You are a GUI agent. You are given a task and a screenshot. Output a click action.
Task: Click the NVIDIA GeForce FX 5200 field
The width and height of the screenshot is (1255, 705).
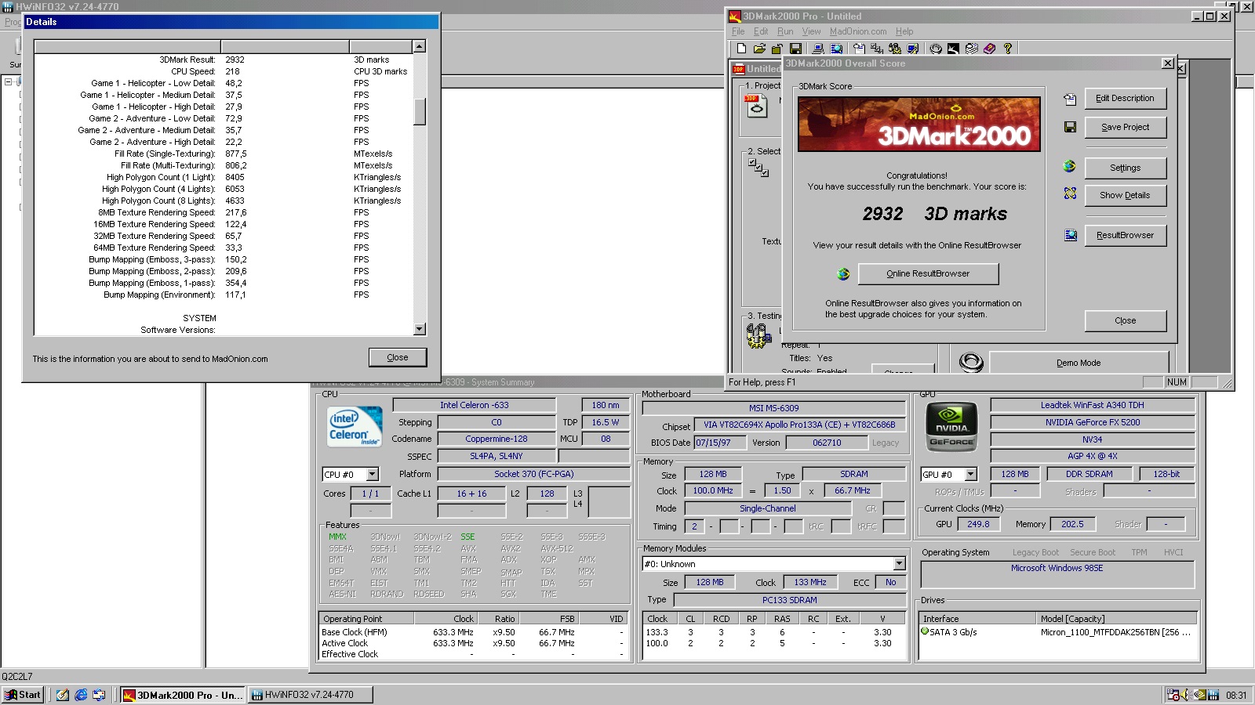click(x=1093, y=422)
